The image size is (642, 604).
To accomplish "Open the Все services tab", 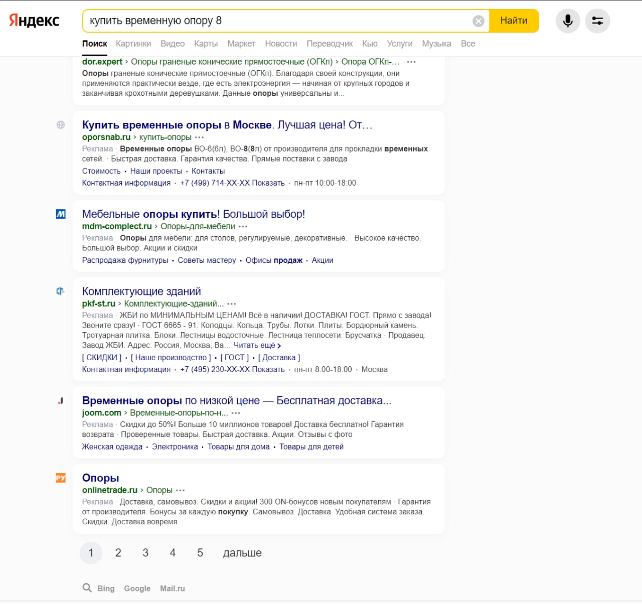I will point(468,44).
